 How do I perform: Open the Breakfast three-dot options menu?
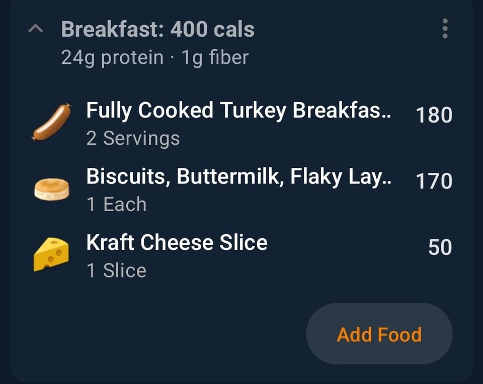445,29
